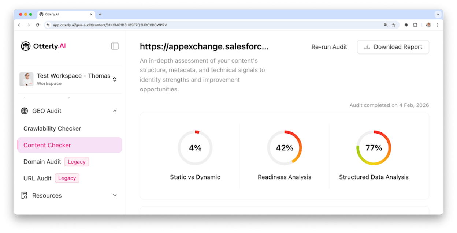Open the Domain Audit sidebar item
This screenshot has width=457, height=233.
[x=42, y=162]
